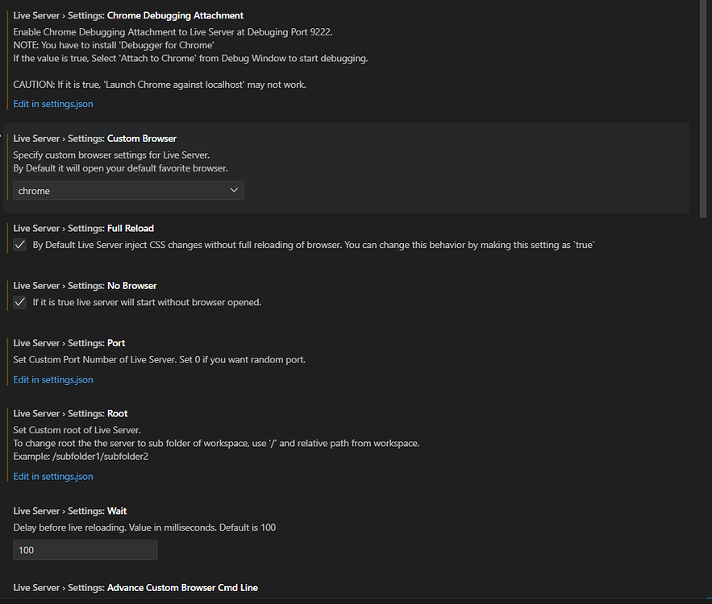Click the No Browser description text
The height and width of the screenshot is (604, 712).
pyautogui.click(x=147, y=302)
